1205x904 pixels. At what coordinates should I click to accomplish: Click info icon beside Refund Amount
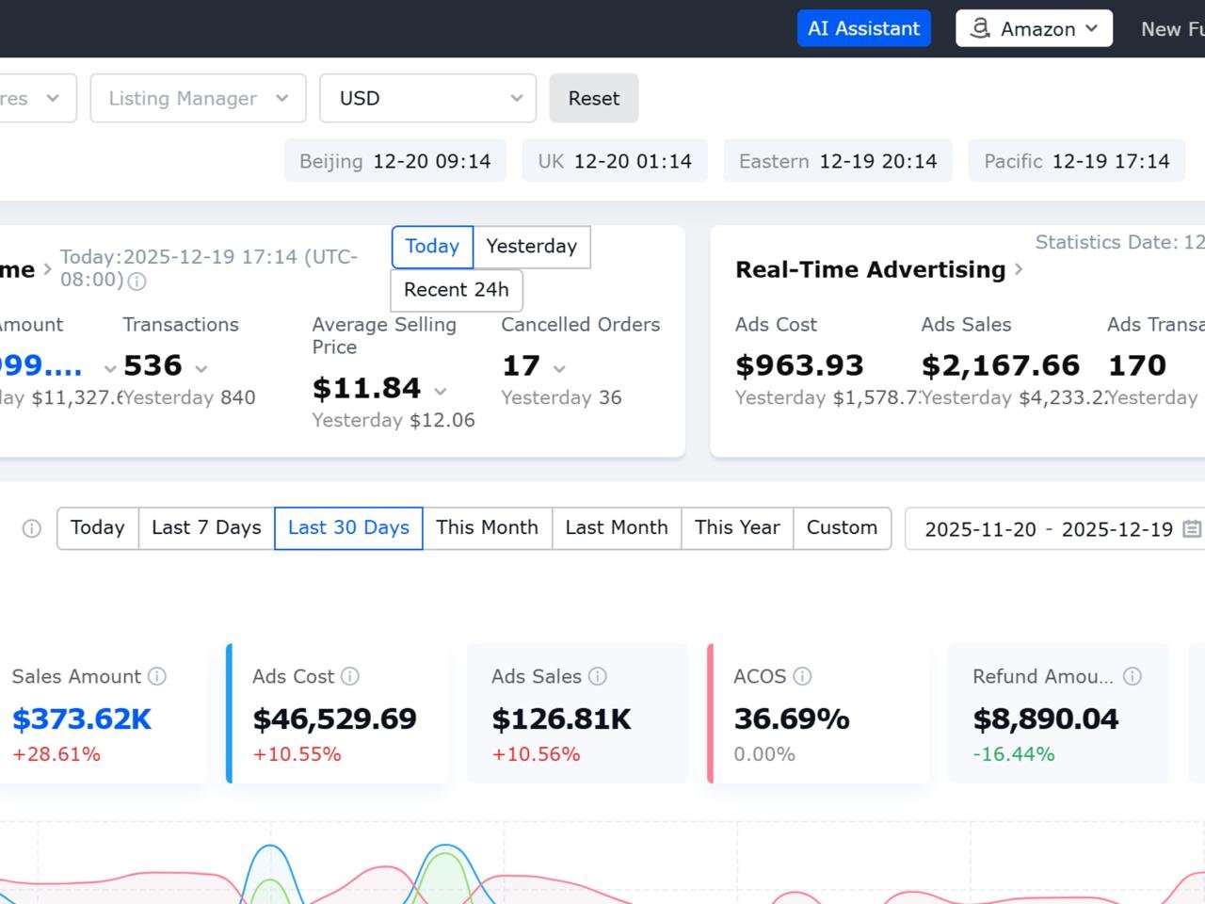click(x=1133, y=676)
